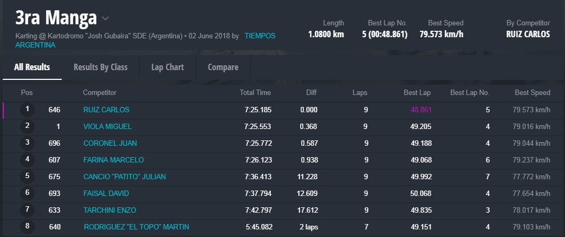Click competitor FARINA MARCELO

(113, 160)
